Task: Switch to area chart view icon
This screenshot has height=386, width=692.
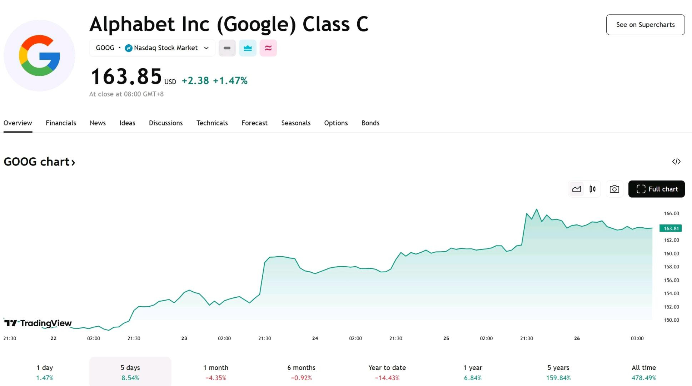Action: tap(576, 189)
